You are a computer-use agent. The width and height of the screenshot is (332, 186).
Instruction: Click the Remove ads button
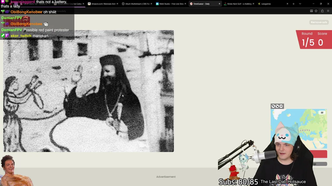tap(319, 22)
